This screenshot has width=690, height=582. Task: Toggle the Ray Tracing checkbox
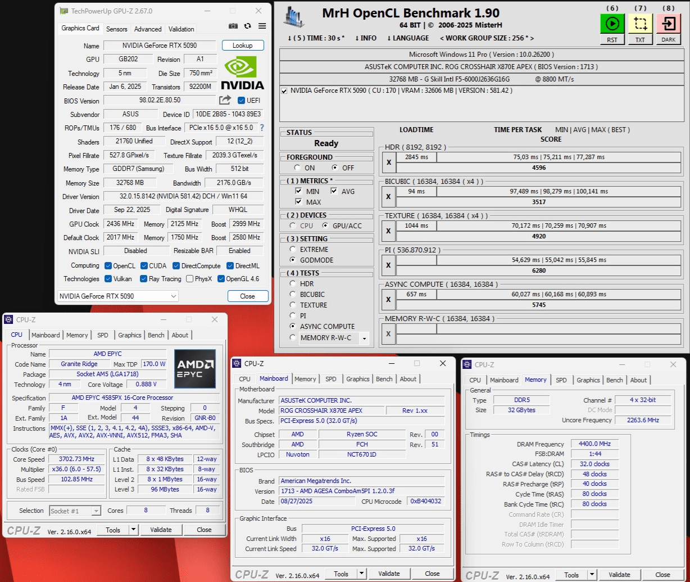point(144,279)
